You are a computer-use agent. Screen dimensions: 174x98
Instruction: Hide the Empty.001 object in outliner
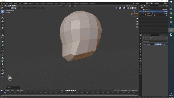[165, 15]
